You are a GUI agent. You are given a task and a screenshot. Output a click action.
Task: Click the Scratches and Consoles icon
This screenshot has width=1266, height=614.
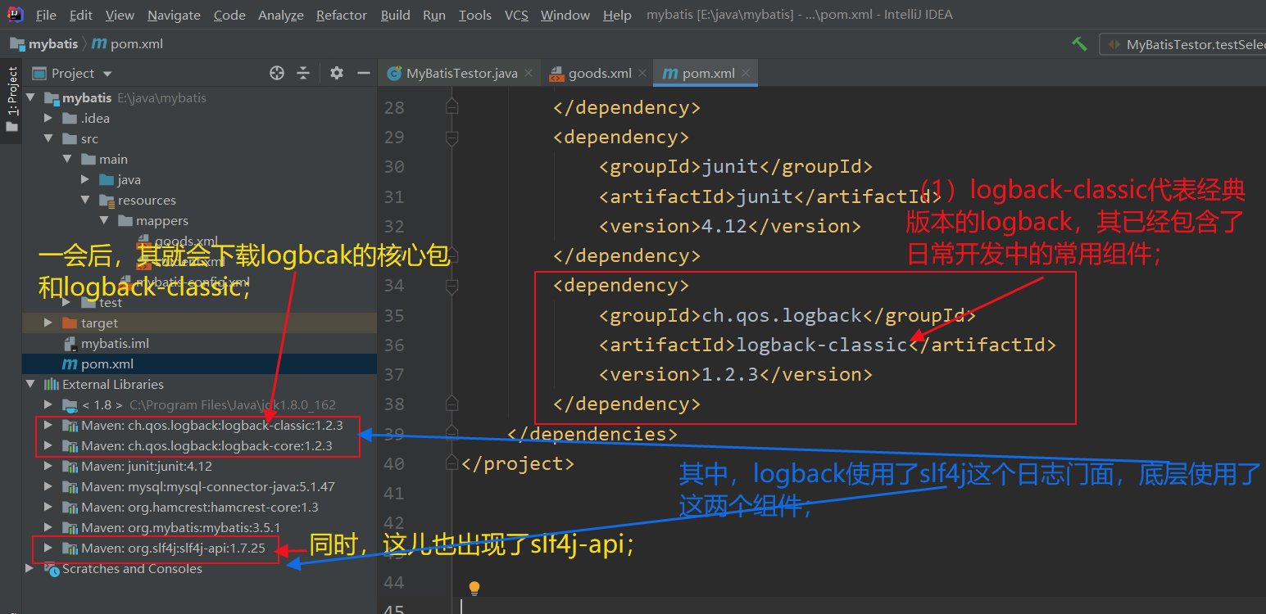tap(52, 569)
